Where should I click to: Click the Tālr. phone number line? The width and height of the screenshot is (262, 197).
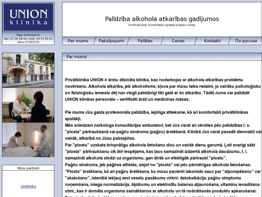coord(28,39)
